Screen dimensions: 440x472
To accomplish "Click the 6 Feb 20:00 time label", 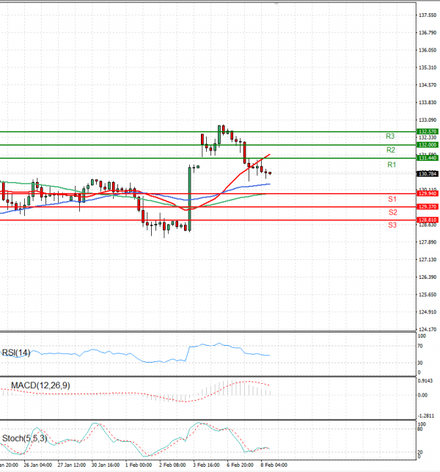I will click(x=240, y=465).
